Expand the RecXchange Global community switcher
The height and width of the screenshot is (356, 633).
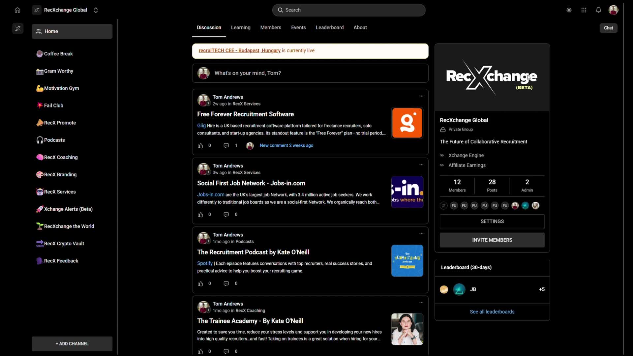pyautogui.click(x=96, y=10)
